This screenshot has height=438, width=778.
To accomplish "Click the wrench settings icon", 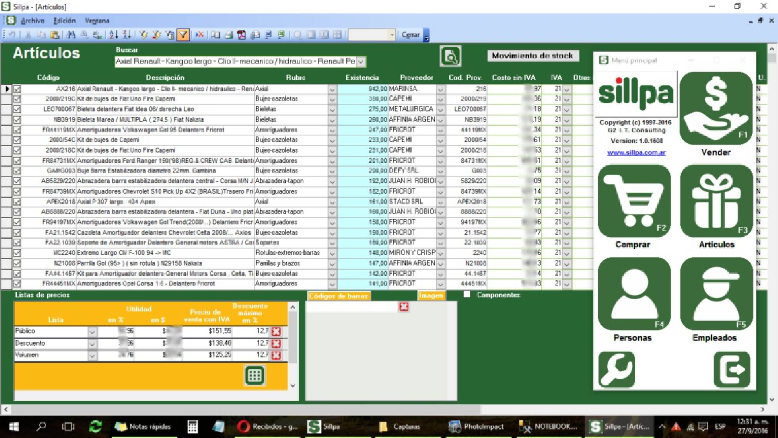I will coord(617,369).
